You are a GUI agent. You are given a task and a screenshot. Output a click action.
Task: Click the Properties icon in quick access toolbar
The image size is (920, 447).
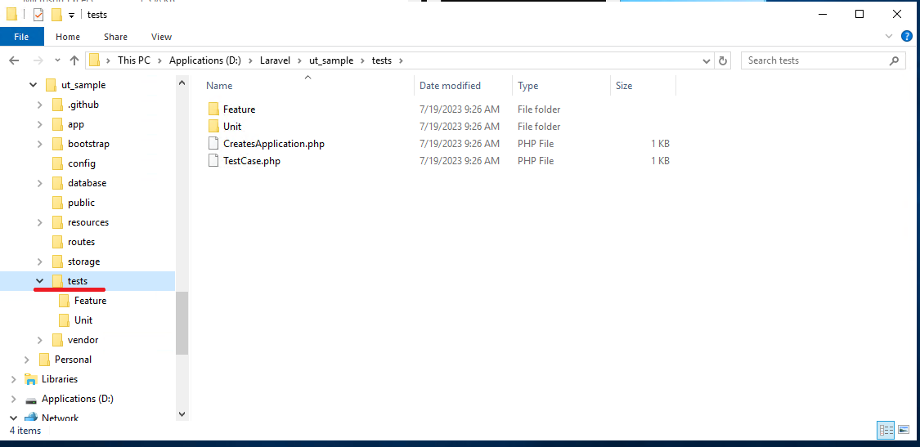38,14
